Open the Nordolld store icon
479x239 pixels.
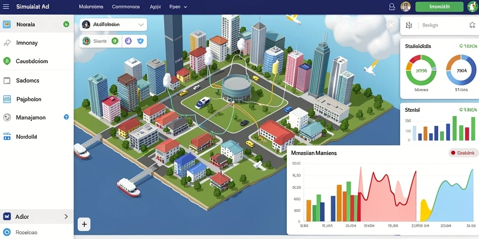(x=7, y=137)
